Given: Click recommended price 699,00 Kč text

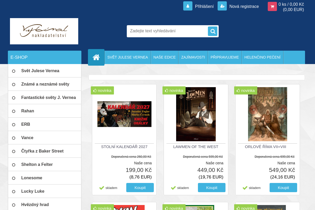Looking at the screenshot, I should (275, 157).
